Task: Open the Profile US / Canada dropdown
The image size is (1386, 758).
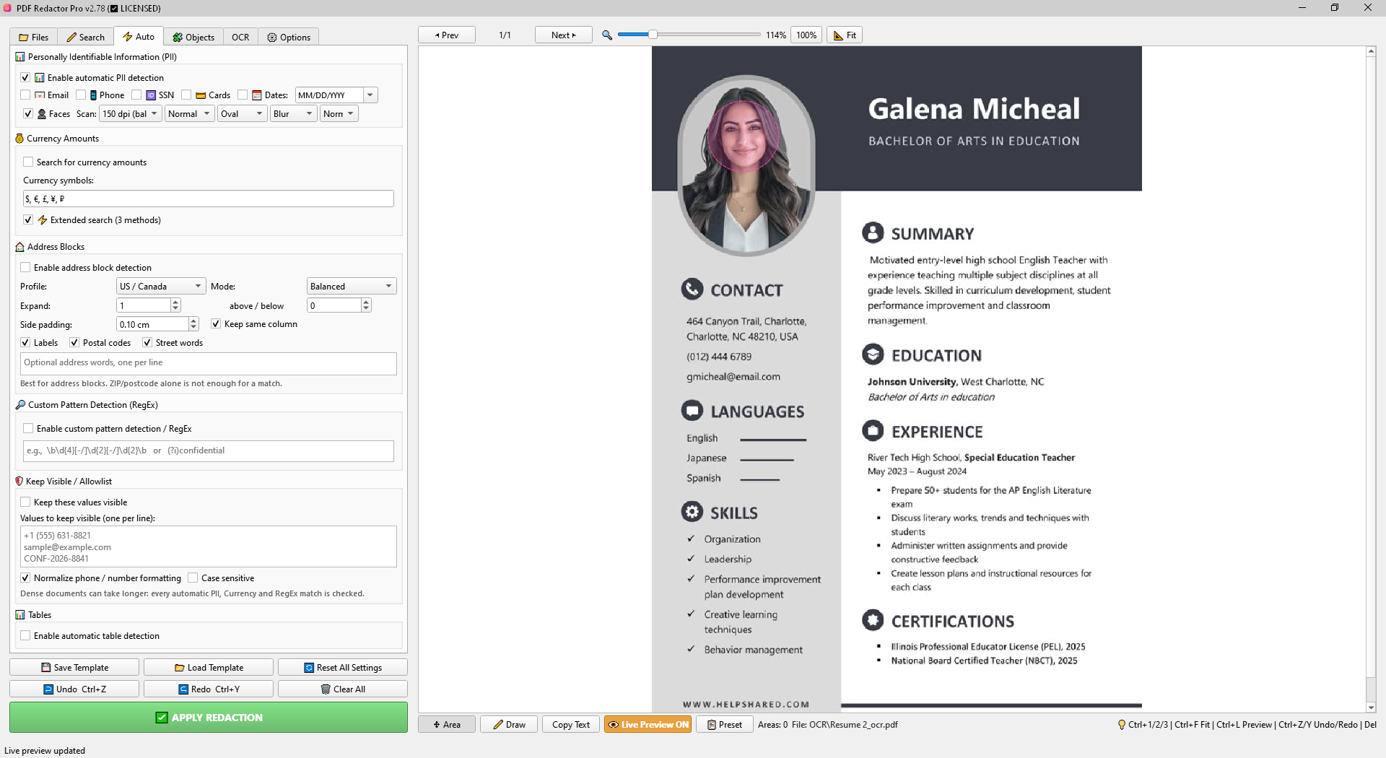Action: click(161, 287)
